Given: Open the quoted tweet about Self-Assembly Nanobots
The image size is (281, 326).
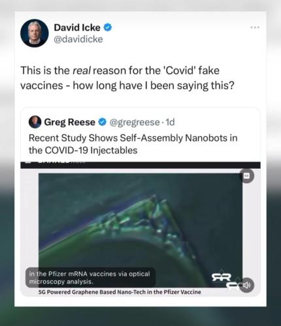Looking at the screenshot, I should (x=133, y=144).
